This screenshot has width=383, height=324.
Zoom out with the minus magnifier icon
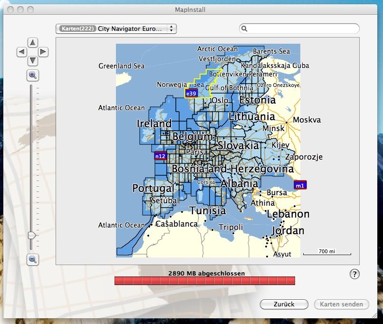33,259
